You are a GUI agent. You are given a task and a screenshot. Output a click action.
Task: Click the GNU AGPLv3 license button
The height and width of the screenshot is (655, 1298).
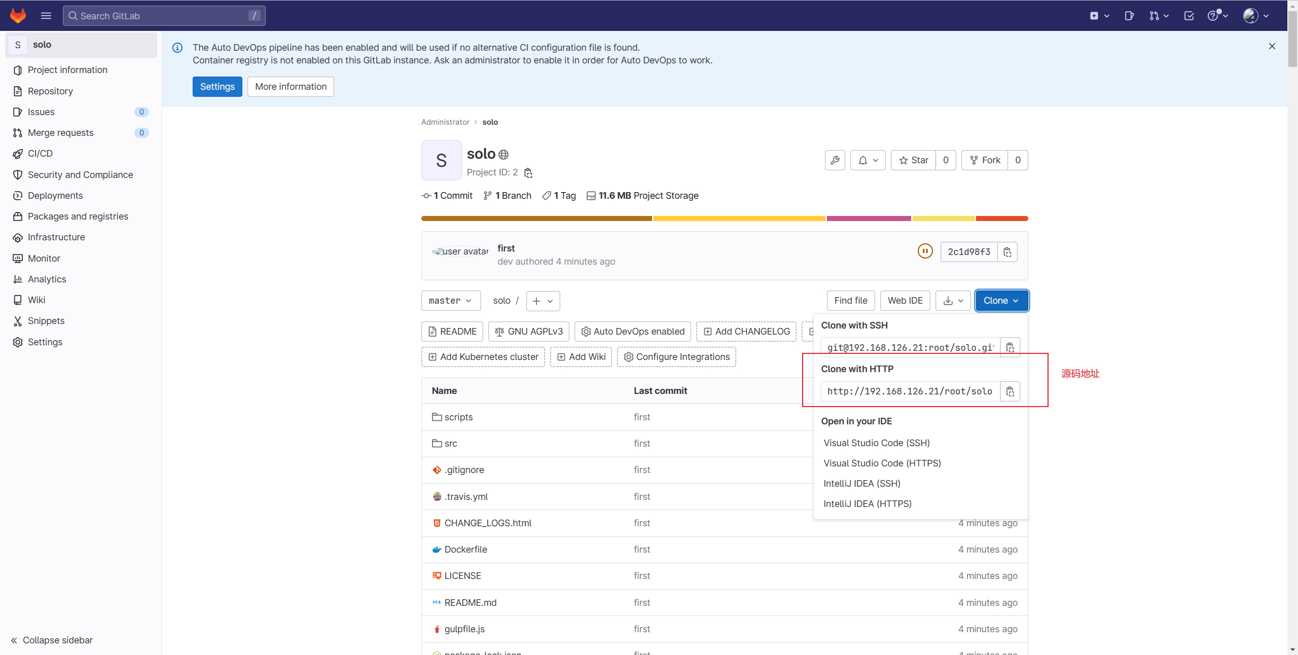coord(529,332)
